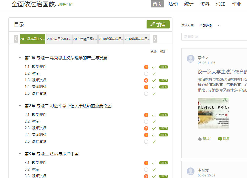The image size is (247, 178).
Task: Switch to the 2018应用化学 class tab
Action: [59, 39]
